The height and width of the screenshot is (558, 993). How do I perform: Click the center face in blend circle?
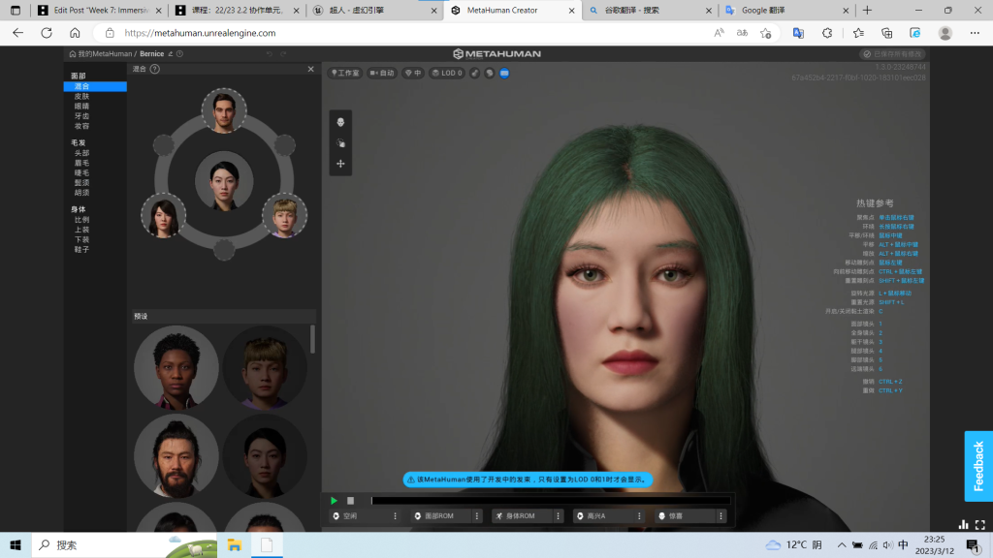(x=224, y=181)
